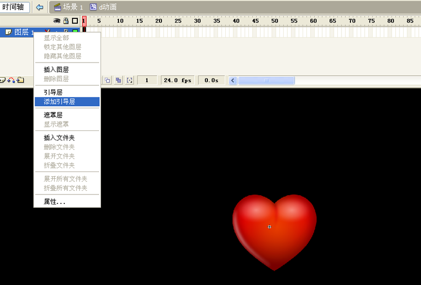Choose 引导层 in the context menu
Screen dimensions: 421x285
point(67,93)
